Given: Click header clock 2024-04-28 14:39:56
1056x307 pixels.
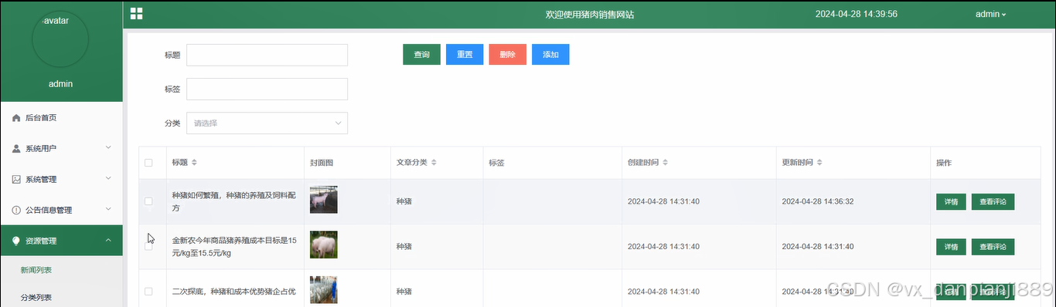Looking at the screenshot, I should (856, 14).
